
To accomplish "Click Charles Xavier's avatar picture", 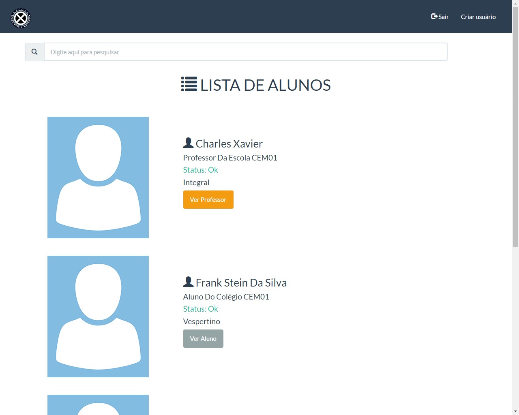I will pyautogui.click(x=98, y=178).
